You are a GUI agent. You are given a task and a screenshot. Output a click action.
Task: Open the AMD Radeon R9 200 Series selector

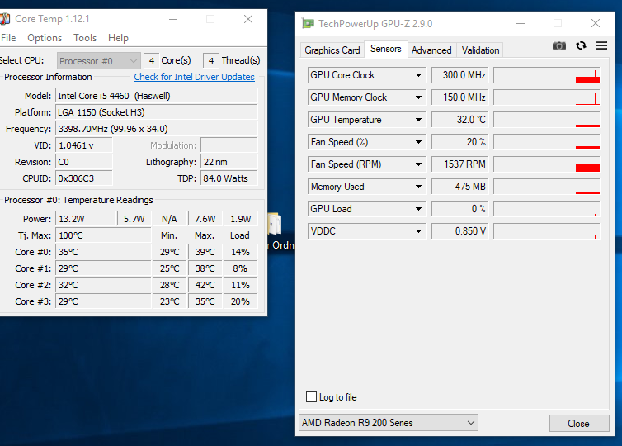389,423
